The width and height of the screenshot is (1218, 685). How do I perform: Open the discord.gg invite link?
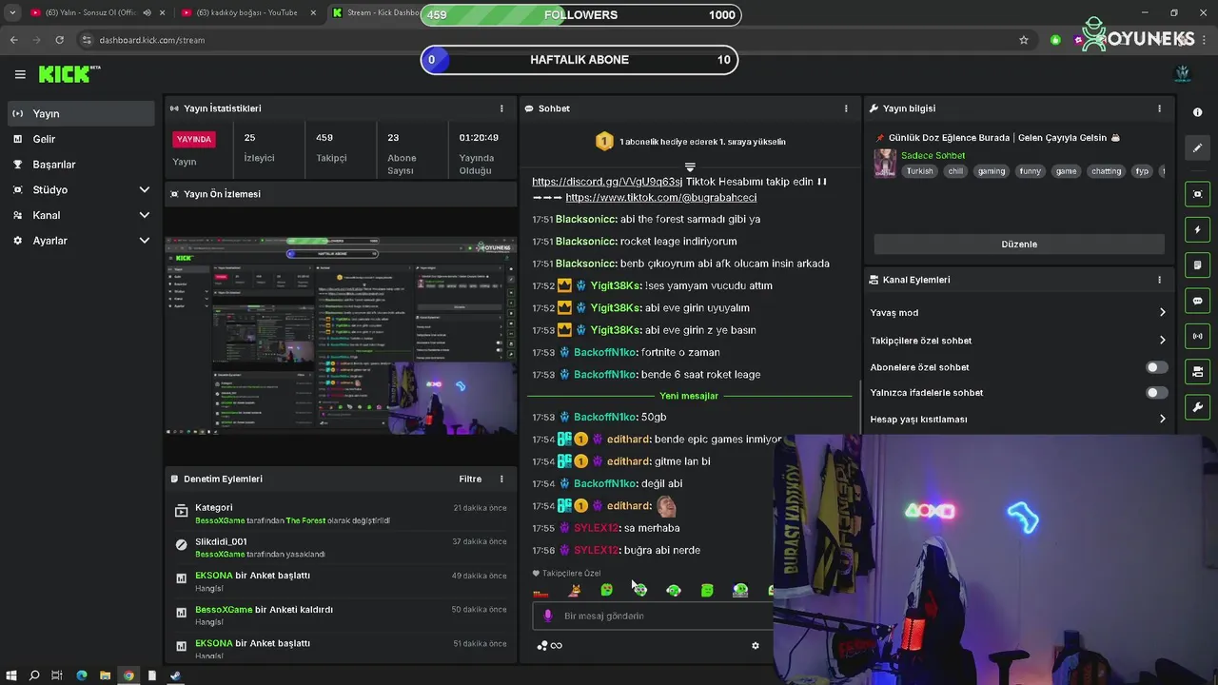(x=607, y=182)
